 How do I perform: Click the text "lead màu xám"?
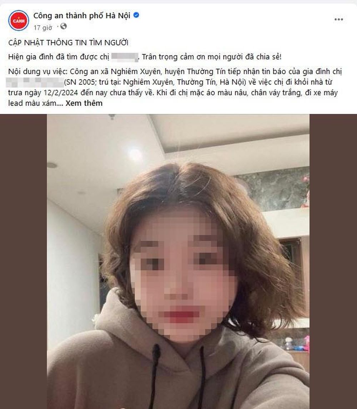(x=32, y=103)
